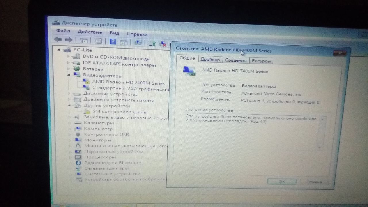
Task: Click the Forward arrow toolbar icon
Action: [x=68, y=40]
